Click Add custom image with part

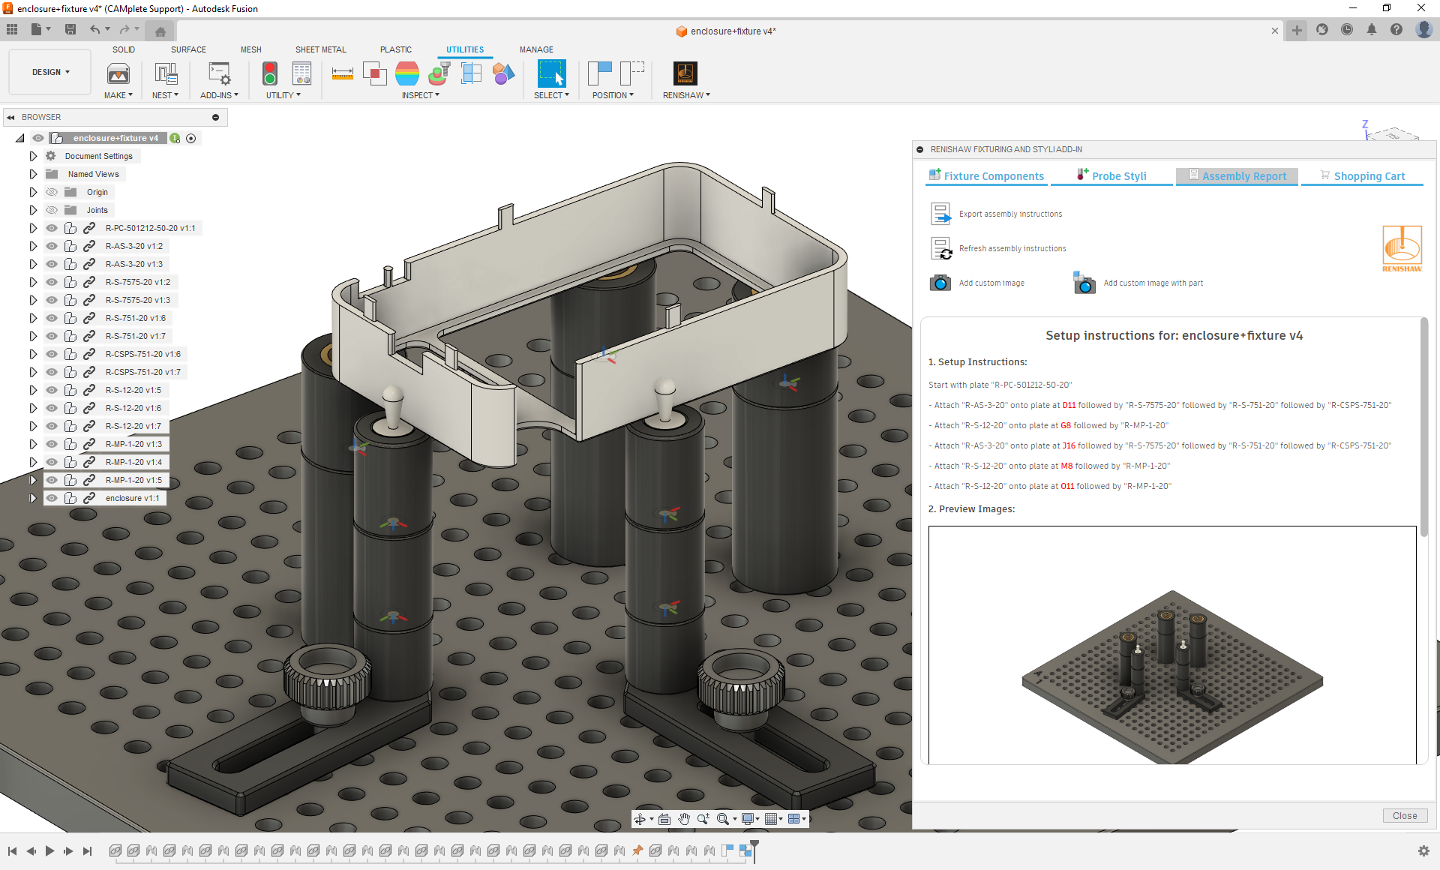click(x=1084, y=283)
